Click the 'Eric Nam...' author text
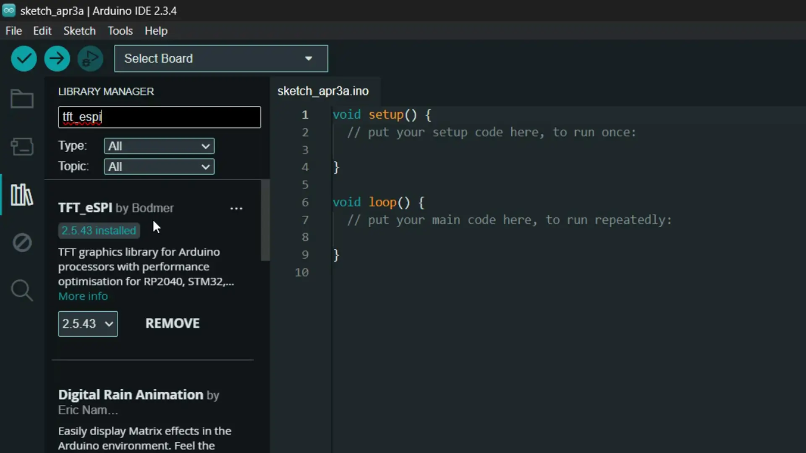The width and height of the screenshot is (806, 453). [x=88, y=410]
